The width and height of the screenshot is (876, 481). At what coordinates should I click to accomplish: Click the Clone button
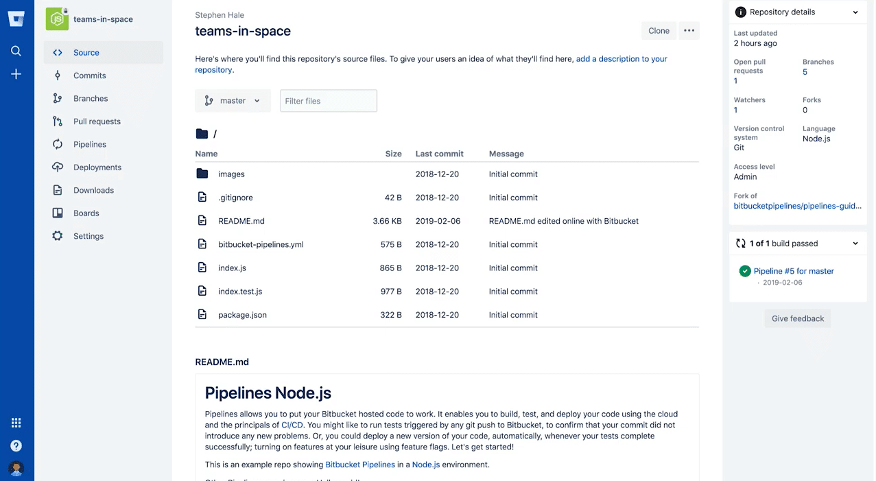pos(658,30)
